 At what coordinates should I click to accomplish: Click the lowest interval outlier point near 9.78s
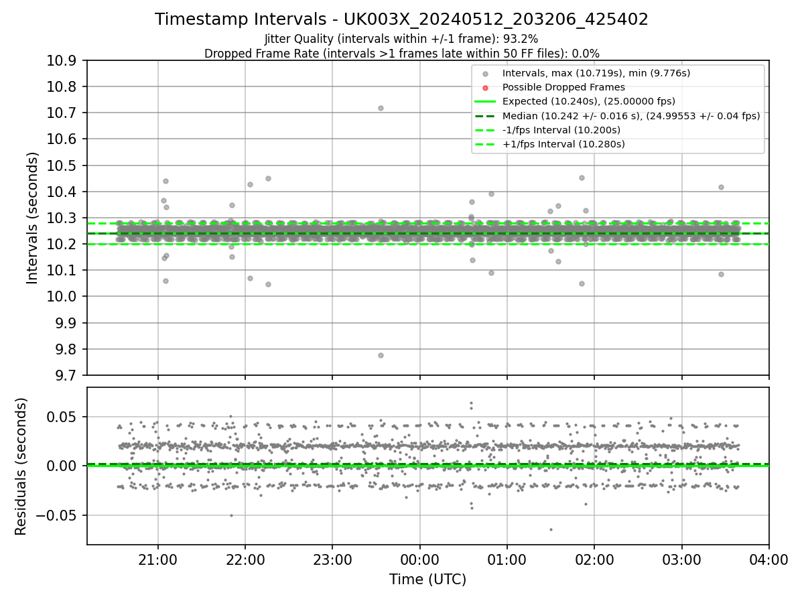pos(381,355)
